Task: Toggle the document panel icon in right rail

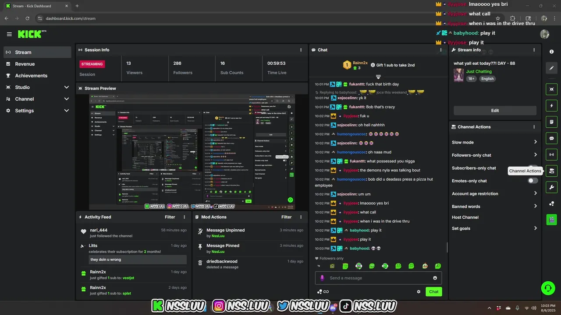Action: (551, 122)
